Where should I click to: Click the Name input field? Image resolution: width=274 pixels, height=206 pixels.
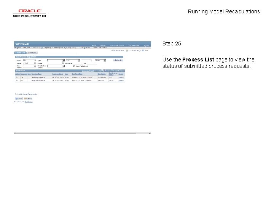pos(54,63)
